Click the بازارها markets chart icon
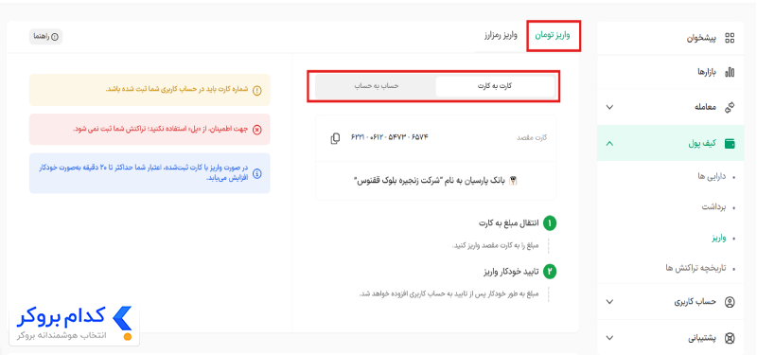This screenshot has width=757, height=355. [x=730, y=72]
